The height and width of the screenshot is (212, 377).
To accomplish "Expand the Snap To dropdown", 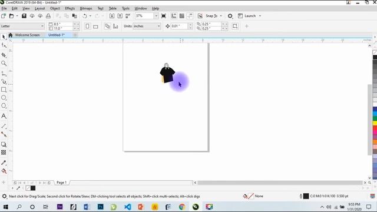I will (x=221, y=16).
